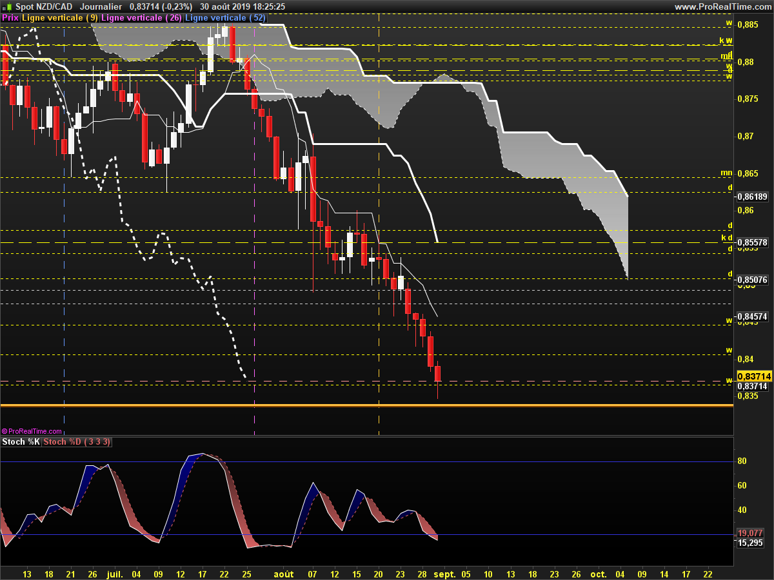Click the Journalier timeframe label
Viewport: 774px width, 580px height.
click(x=100, y=6)
